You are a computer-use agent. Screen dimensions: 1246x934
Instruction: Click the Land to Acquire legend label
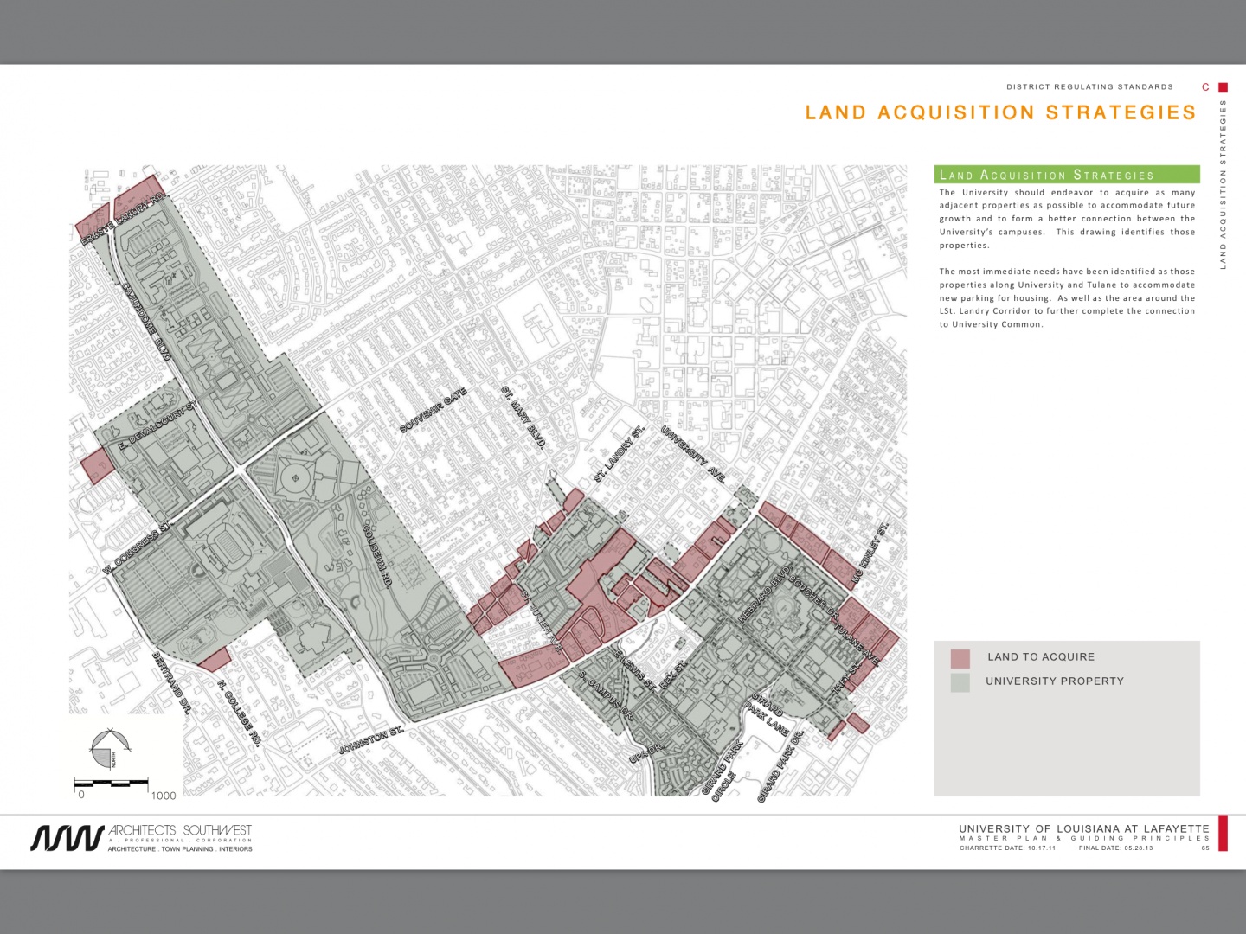[x=1041, y=657]
